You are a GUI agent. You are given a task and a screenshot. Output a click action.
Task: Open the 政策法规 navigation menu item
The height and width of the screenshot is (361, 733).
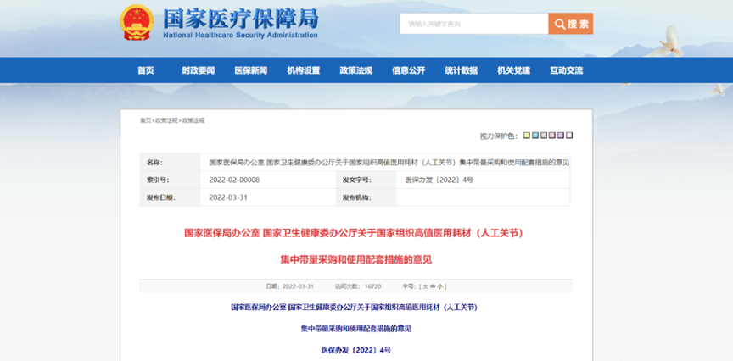pyautogui.click(x=355, y=70)
